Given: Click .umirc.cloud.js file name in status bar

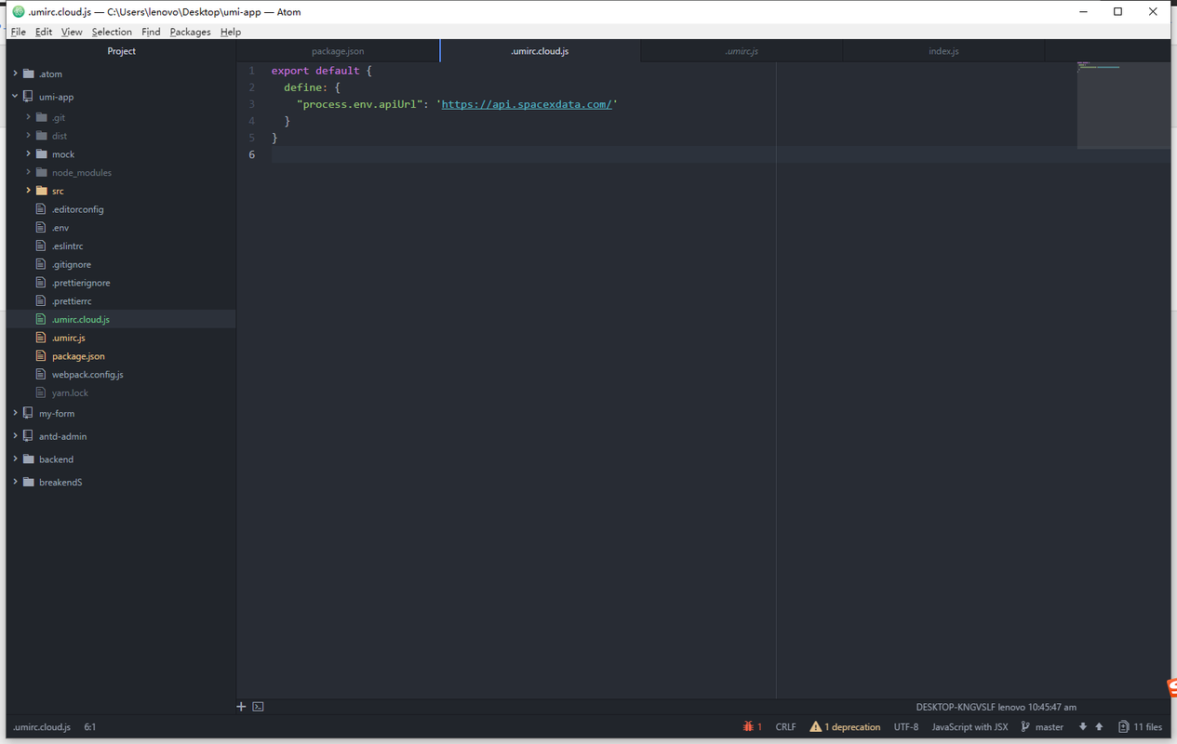Looking at the screenshot, I should coord(42,726).
